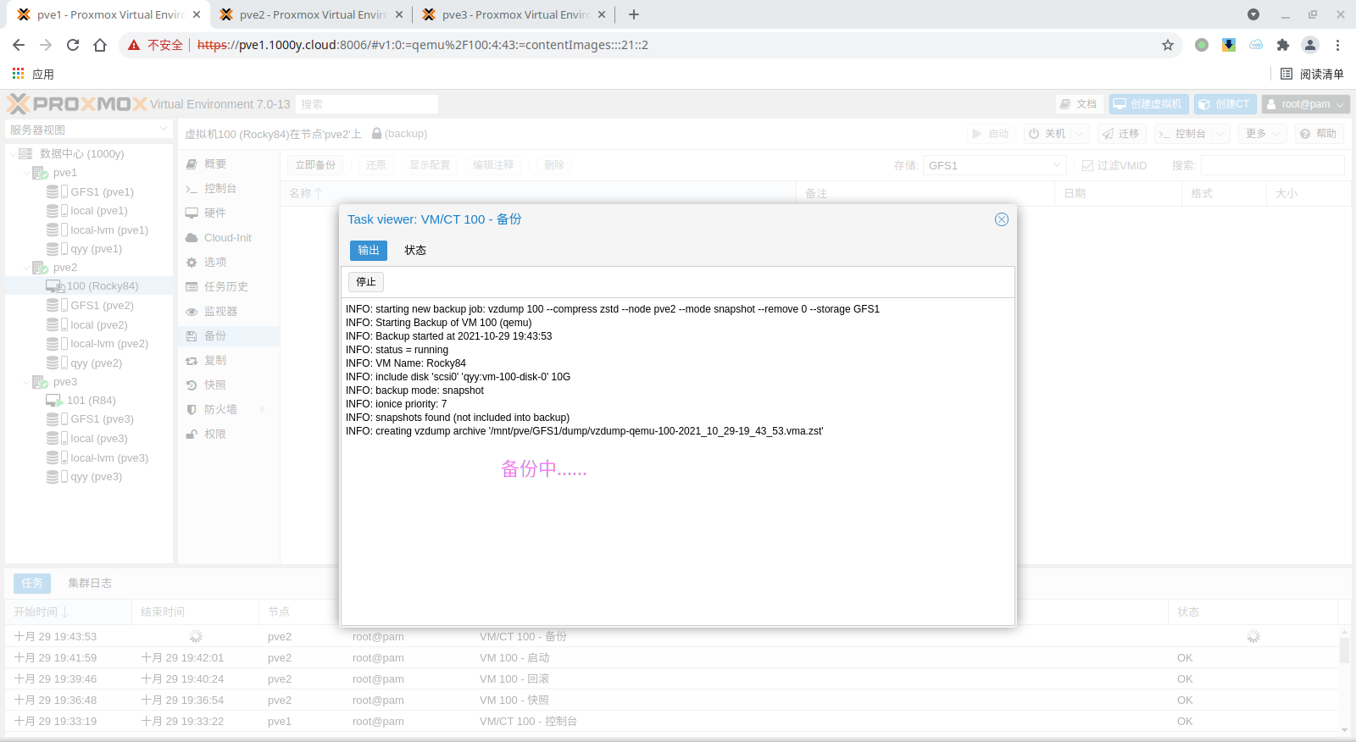Open the 硬件 hardware menu item

tap(215, 213)
